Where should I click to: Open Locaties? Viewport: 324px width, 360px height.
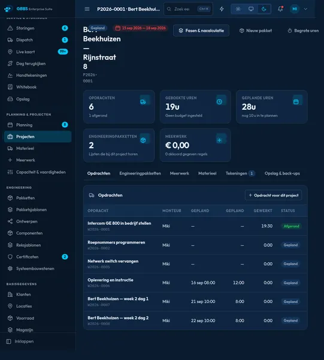point(38,306)
